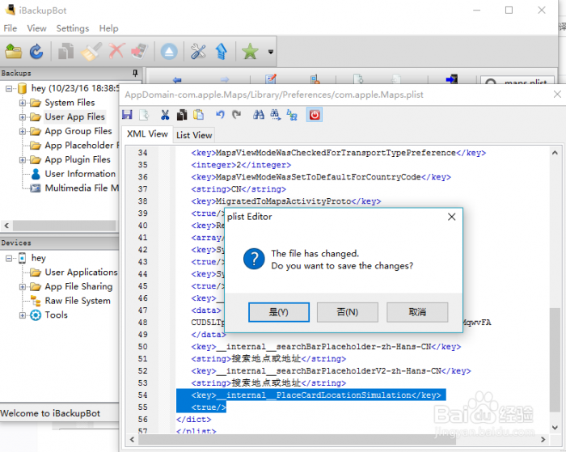Click the binoculars find icon
The image size is (566, 452).
click(x=259, y=115)
